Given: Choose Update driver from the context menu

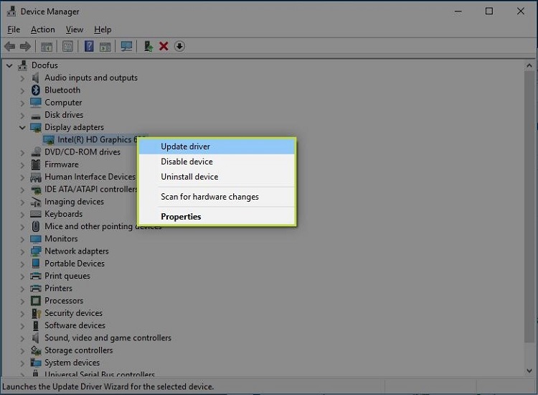Looking at the screenshot, I should [x=185, y=147].
